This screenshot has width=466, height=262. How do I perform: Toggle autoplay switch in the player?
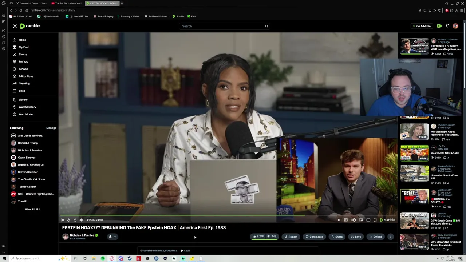tap(354, 220)
